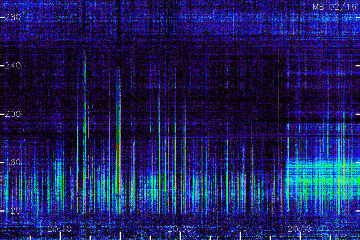Click the 20:10 time axis label
The width and height of the screenshot is (360, 240).
click(60, 229)
